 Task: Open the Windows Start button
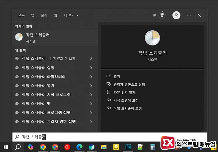coord(6,147)
